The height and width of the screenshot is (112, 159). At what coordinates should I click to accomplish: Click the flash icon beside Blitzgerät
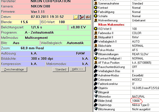(x=96, y=92)
